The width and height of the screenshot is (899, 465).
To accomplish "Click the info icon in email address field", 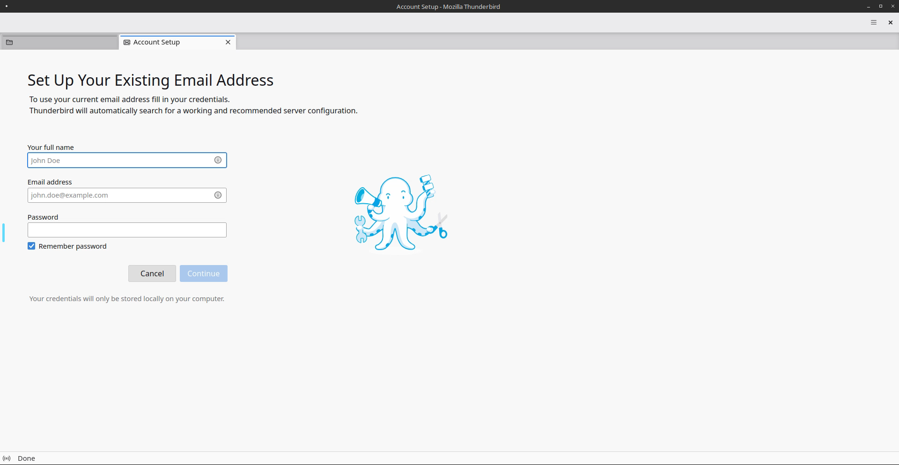I will pos(218,195).
